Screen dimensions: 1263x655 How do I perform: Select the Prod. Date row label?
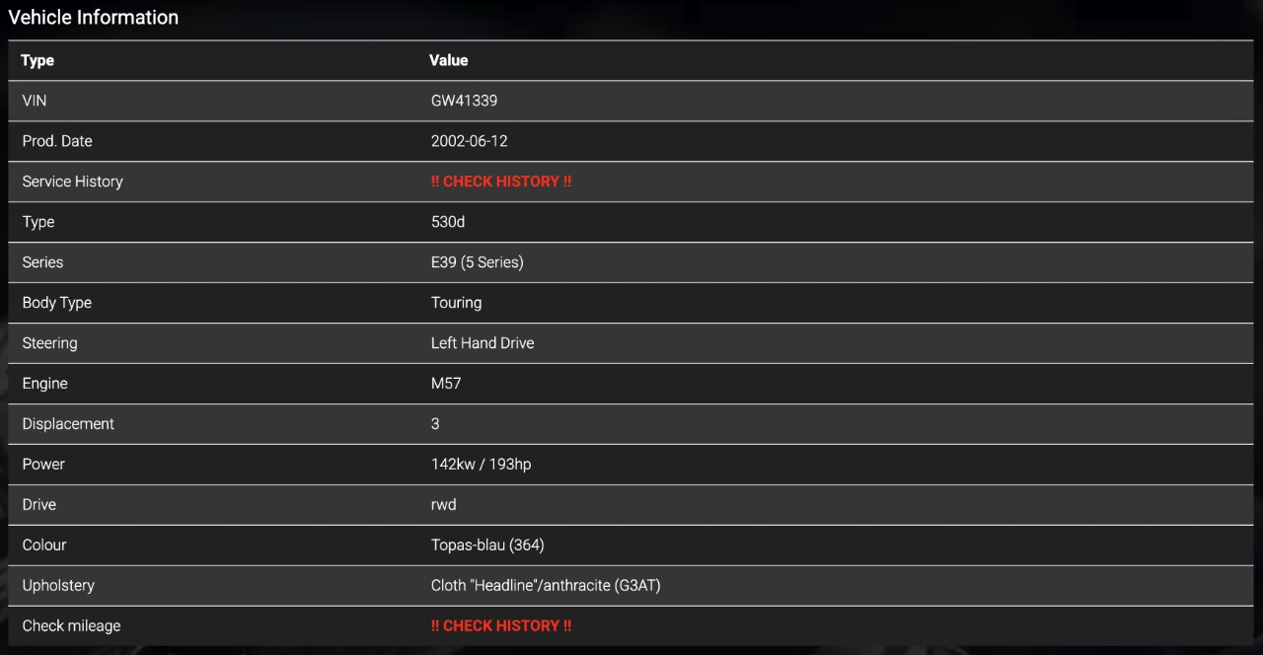click(57, 141)
